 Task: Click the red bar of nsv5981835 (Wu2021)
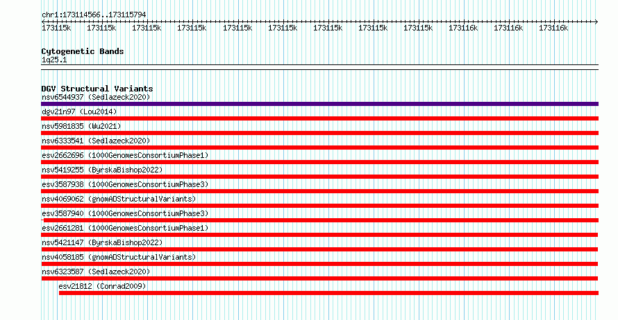click(x=319, y=133)
